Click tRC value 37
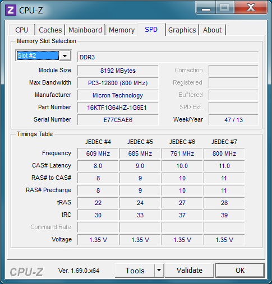This screenshot has height=284, width=272. (x=182, y=215)
